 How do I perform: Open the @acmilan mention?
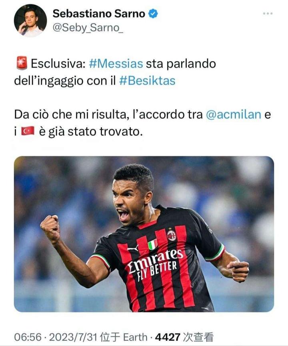click(x=234, y=114)
